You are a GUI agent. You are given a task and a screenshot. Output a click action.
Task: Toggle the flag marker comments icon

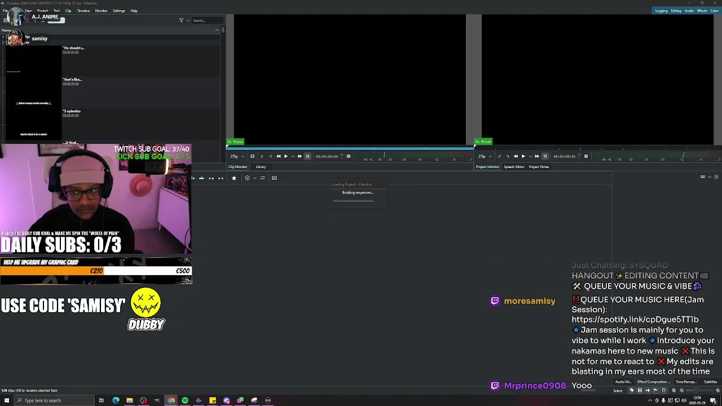pyautogui.click(x=655, y=390)
